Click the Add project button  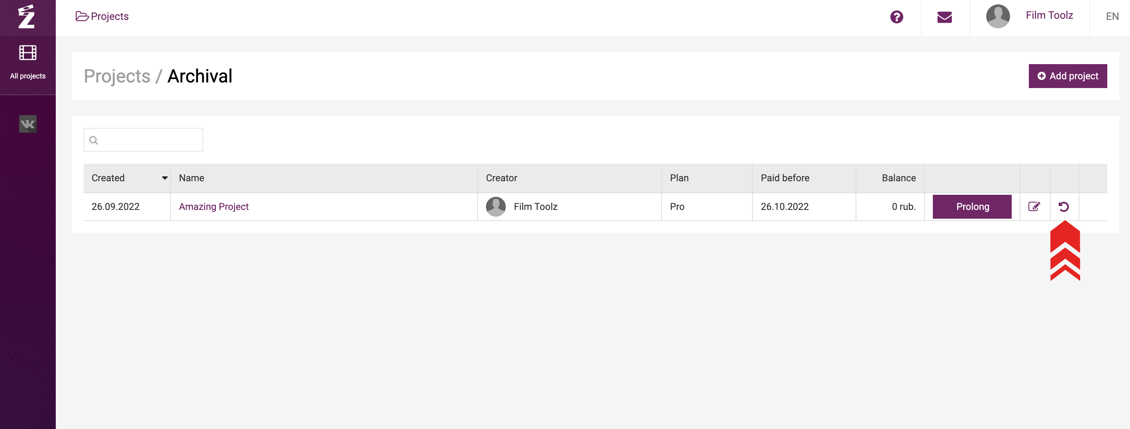1067,76
